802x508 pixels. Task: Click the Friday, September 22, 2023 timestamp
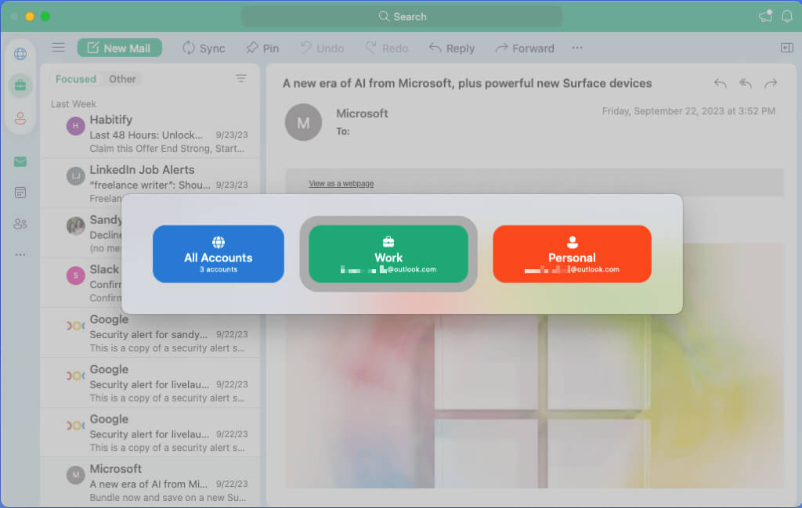(x=688, y=111)
